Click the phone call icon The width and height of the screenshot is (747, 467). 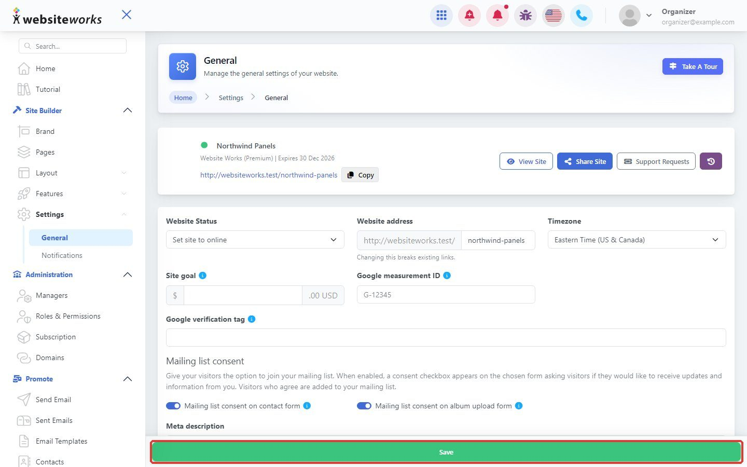pyautogui.click(x=582, y=16)
